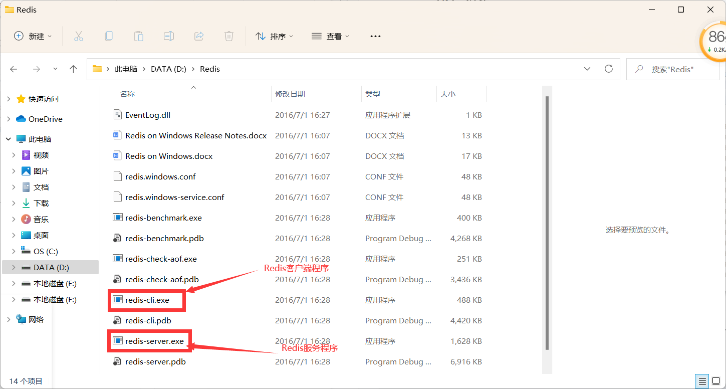Image resolution: width=726 pixels, height=389 pixels.
Task: Click the Paste clipboard icon
Action: (x=138, y=36)
